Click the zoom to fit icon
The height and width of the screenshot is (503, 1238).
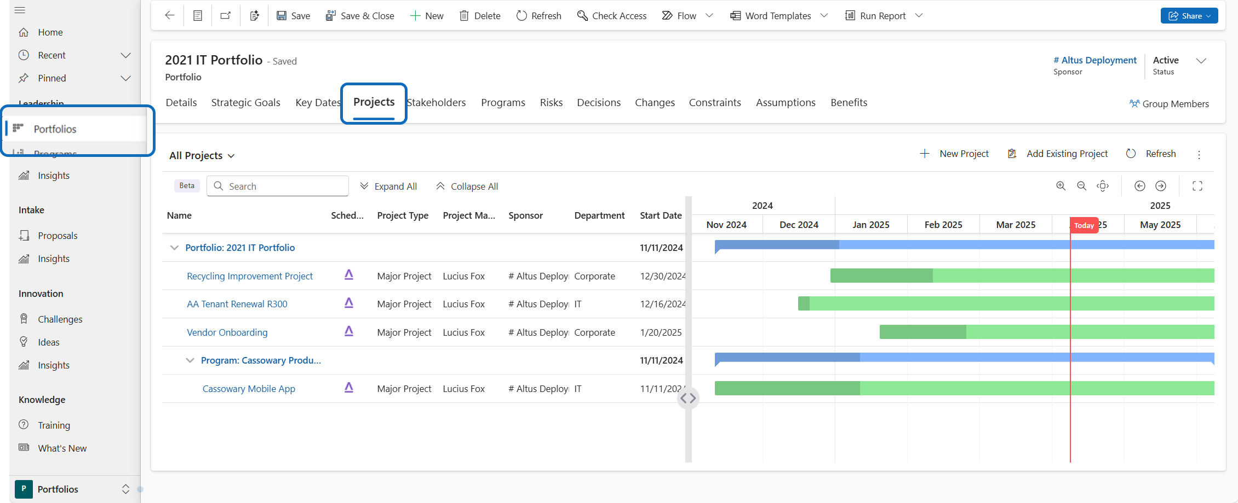(1103, 186)
